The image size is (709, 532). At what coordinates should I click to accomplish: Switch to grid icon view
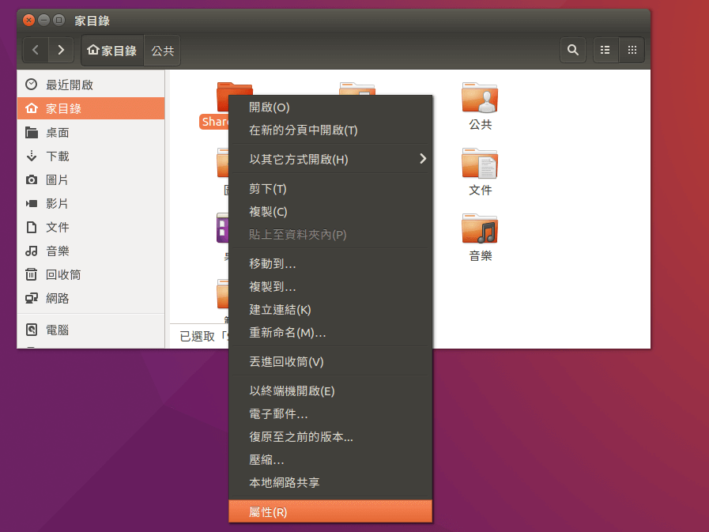(x=632, y=50)
